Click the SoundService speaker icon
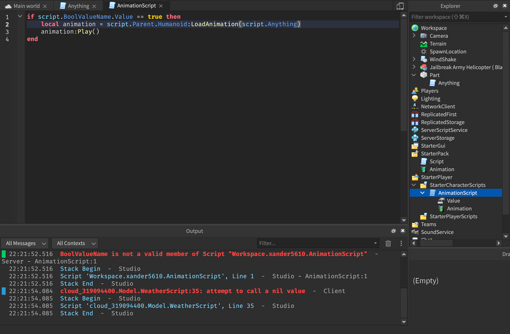 click(x=415, y=232)
